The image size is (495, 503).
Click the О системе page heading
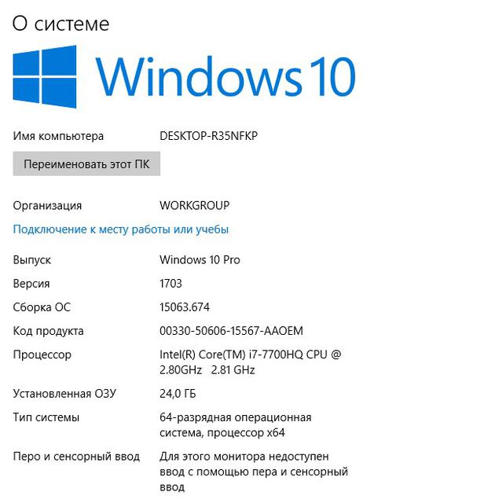(x=61, y=24)
